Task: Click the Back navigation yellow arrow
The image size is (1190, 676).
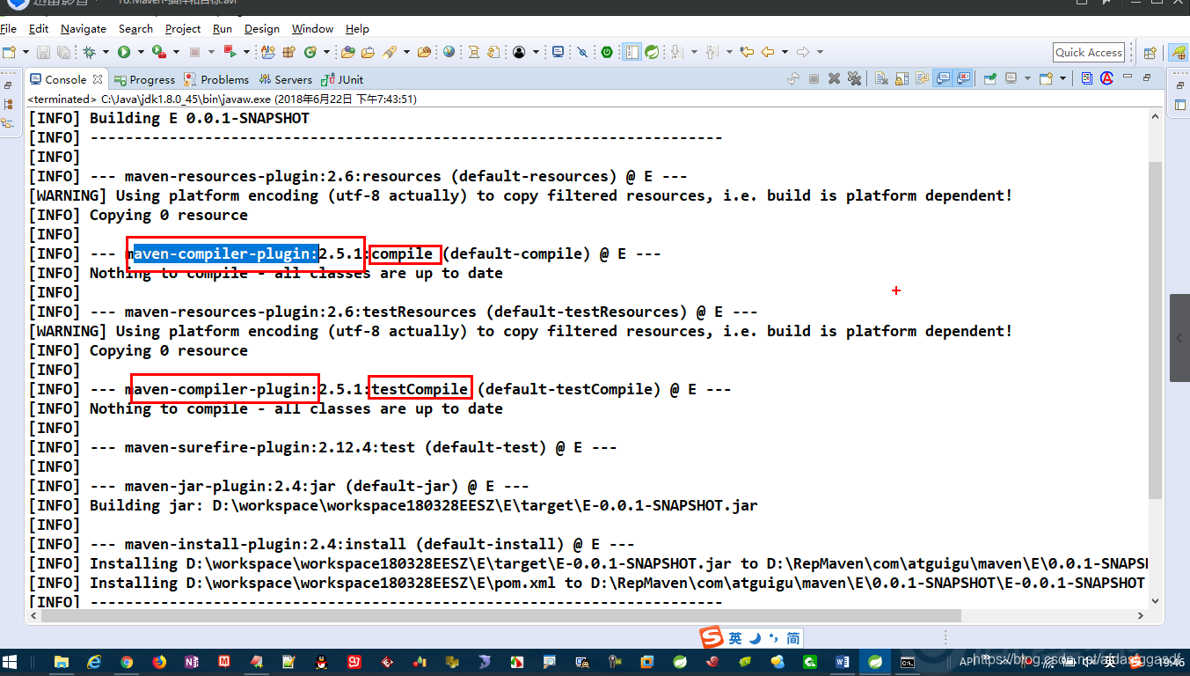Action: [768, 52]
